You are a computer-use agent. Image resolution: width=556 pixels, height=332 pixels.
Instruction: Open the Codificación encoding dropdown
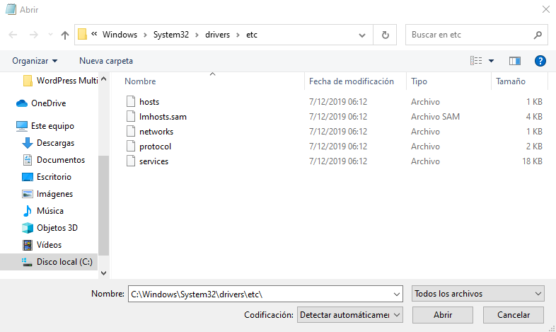[350, 314]
